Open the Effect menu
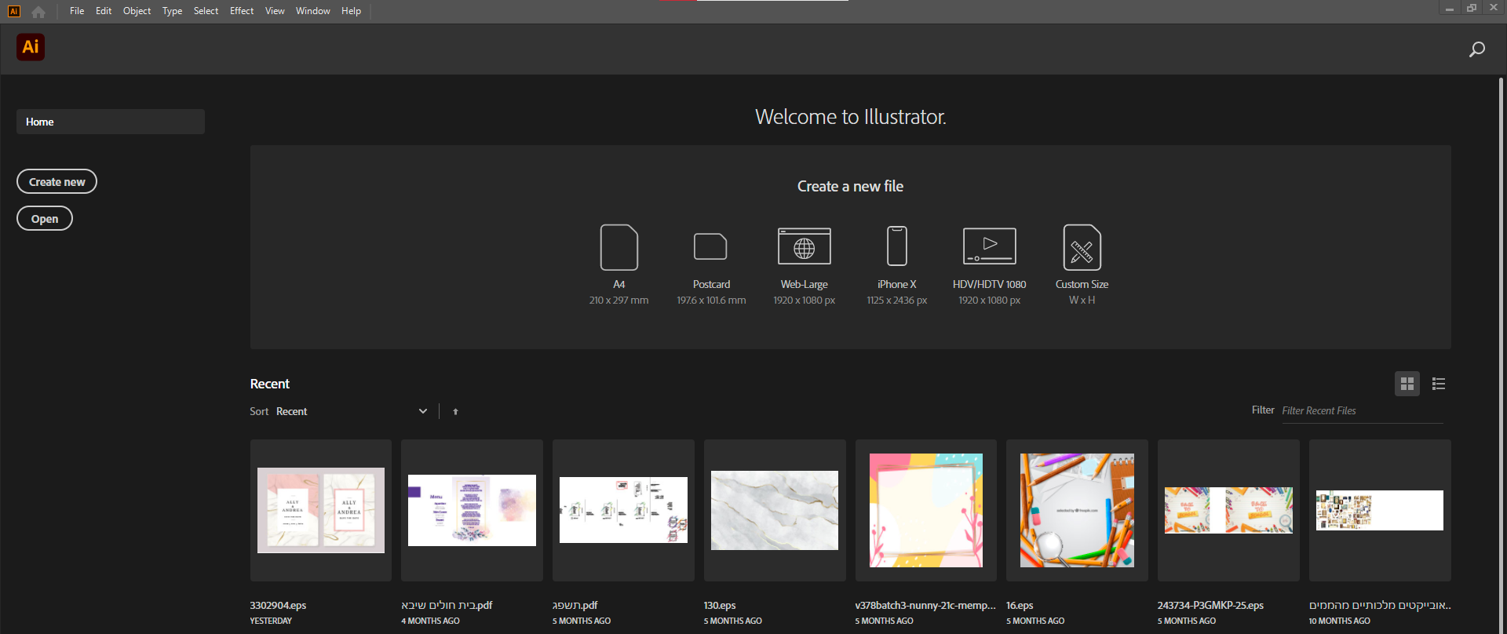The width and height of the screenshot is (1507, 634). [x=241, y=11]
